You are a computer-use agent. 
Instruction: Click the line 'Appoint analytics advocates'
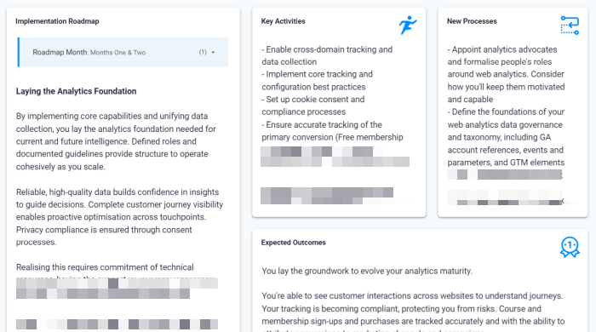[x=502, y=49]
